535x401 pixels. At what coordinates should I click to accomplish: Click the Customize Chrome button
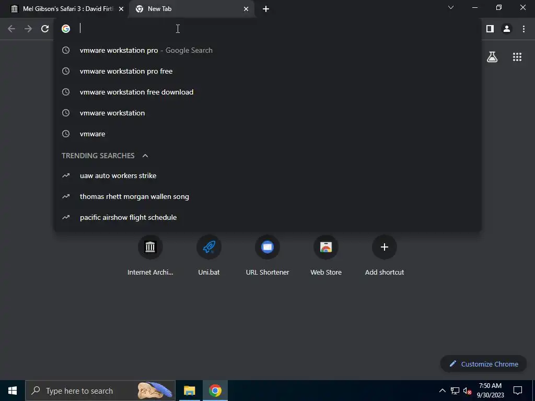(x=483, y=364)
